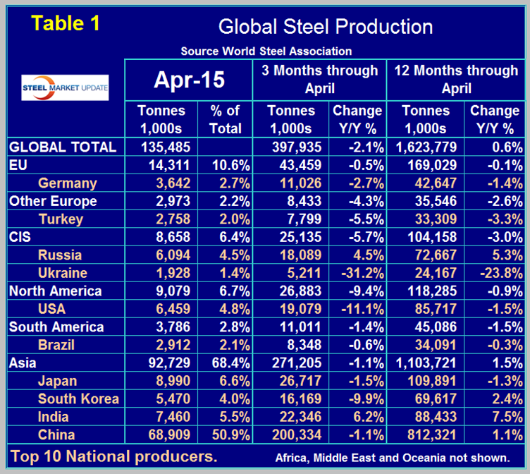This screenshot has width=530, height=474.
Task: Click the Table 1 title label
Action: [x=66, y=23]
